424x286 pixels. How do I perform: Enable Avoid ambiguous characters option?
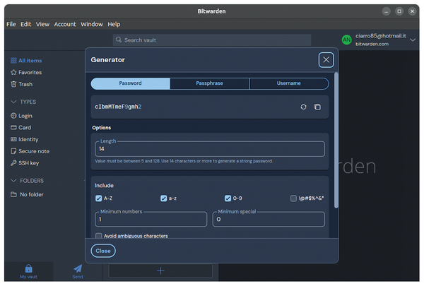click(x=99, y=236)
